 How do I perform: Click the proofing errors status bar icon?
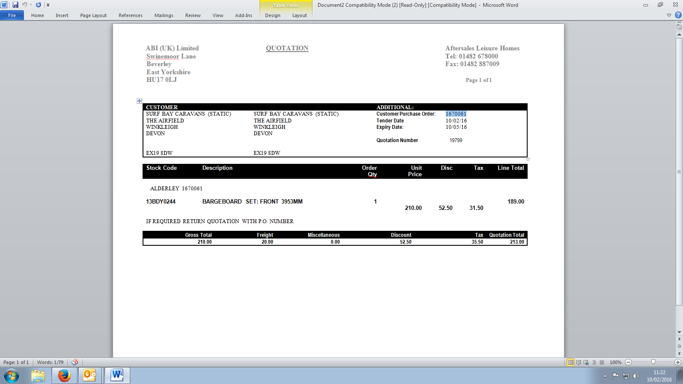[x=75, y=362]
